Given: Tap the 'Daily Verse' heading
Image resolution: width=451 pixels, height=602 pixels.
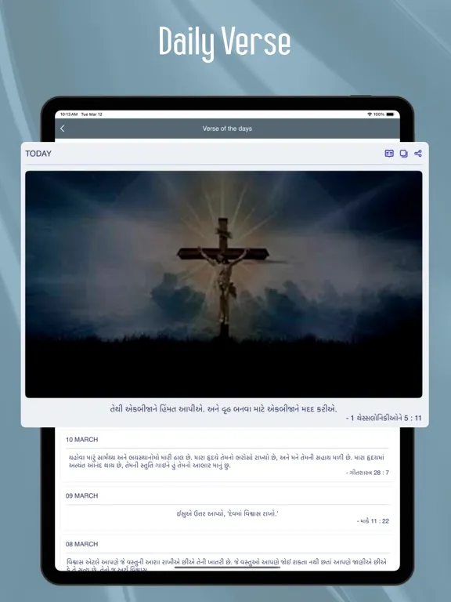Looking at the screenshot, I should pyautogui.click(x=225, y=43).
